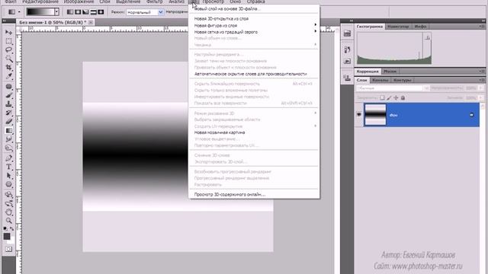Choose linear gradient style
This screenshot has width=488, height=274.
70,12
